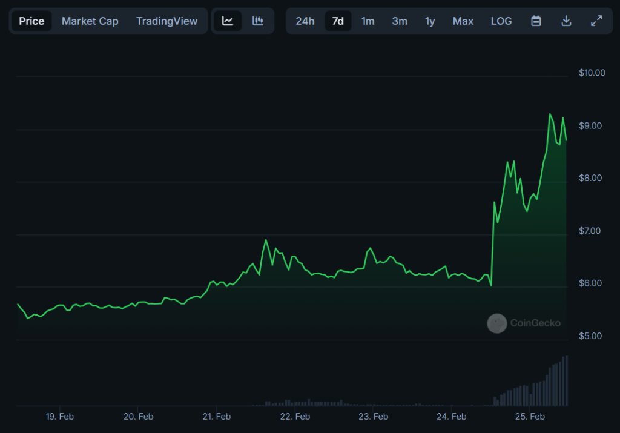Image resolution: width=620 pixels, height=433 pixels.
Task: Show the 1y time range
Action: [430, 21]
